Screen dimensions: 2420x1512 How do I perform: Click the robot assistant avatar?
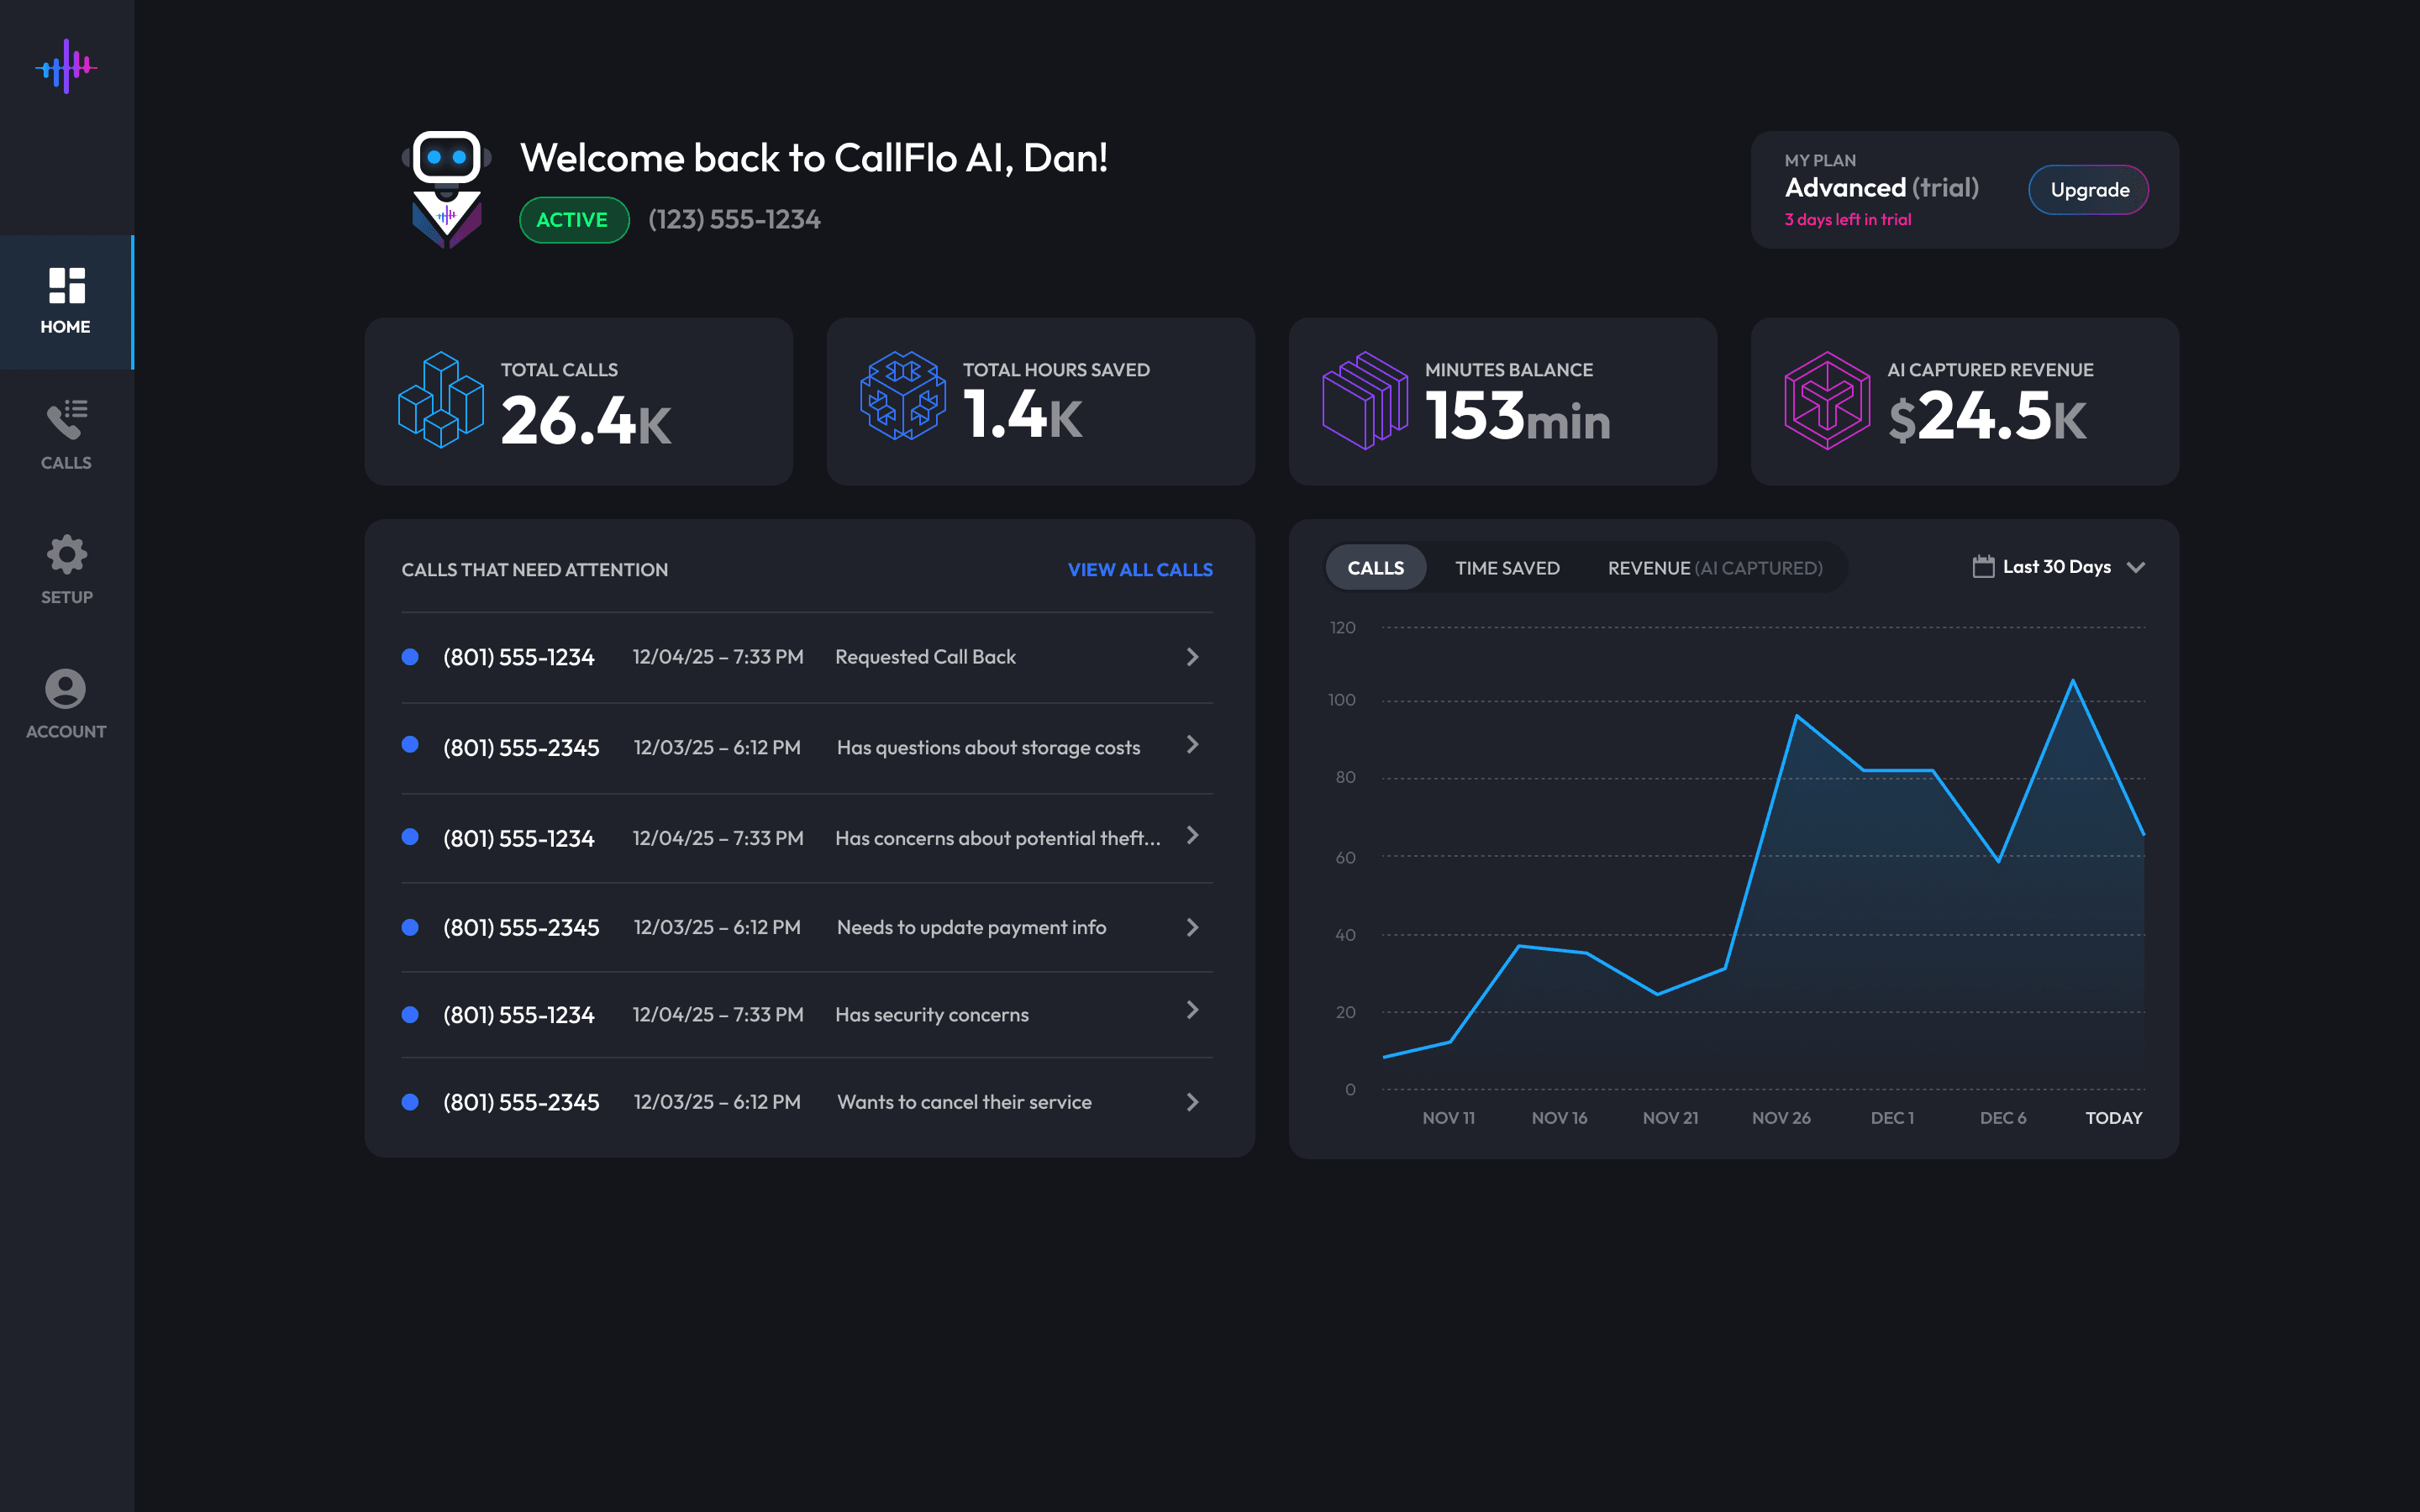point(446,189)
